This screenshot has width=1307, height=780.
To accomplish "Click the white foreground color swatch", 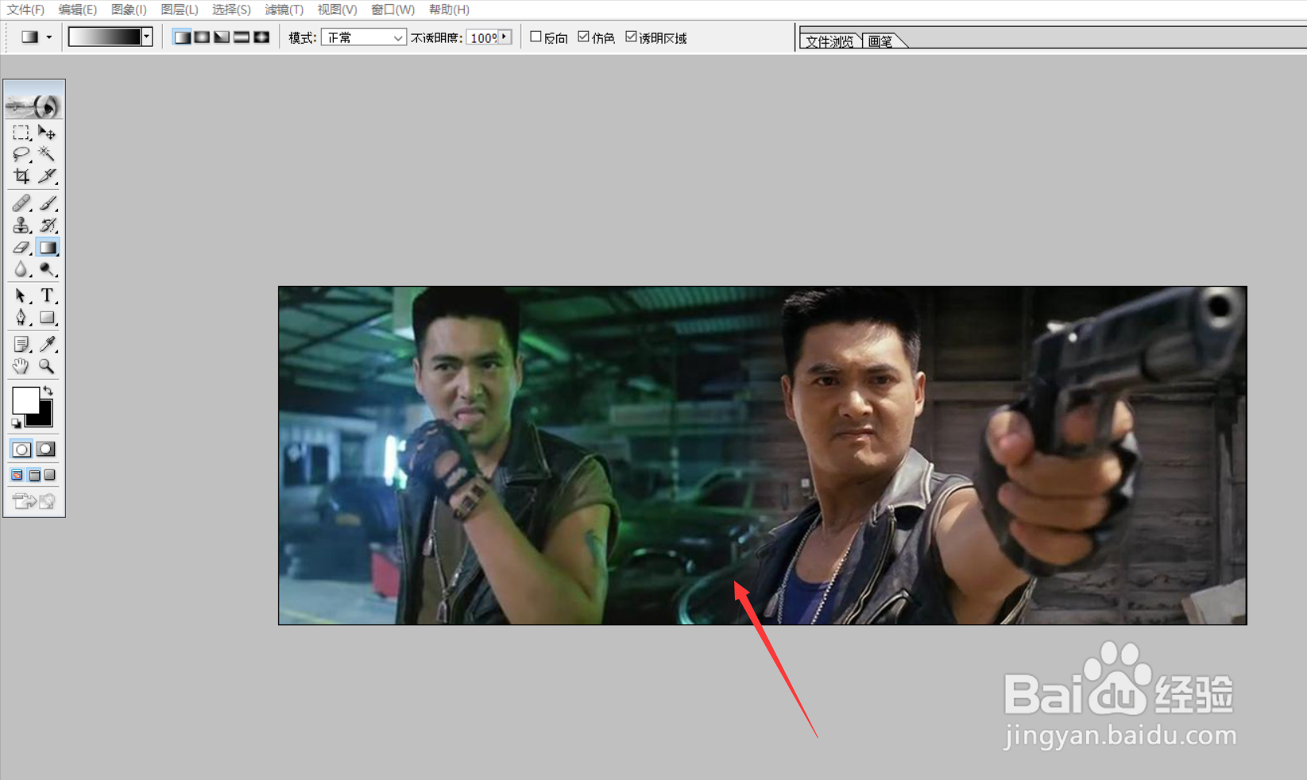I will pyautogui.click(x=24, y=399).
